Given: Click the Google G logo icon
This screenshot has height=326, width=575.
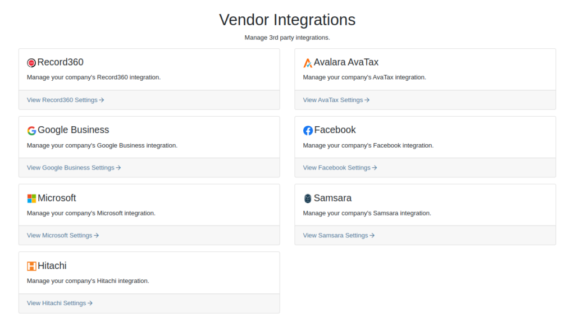Looking at the screenshot, I should (31, 130).
